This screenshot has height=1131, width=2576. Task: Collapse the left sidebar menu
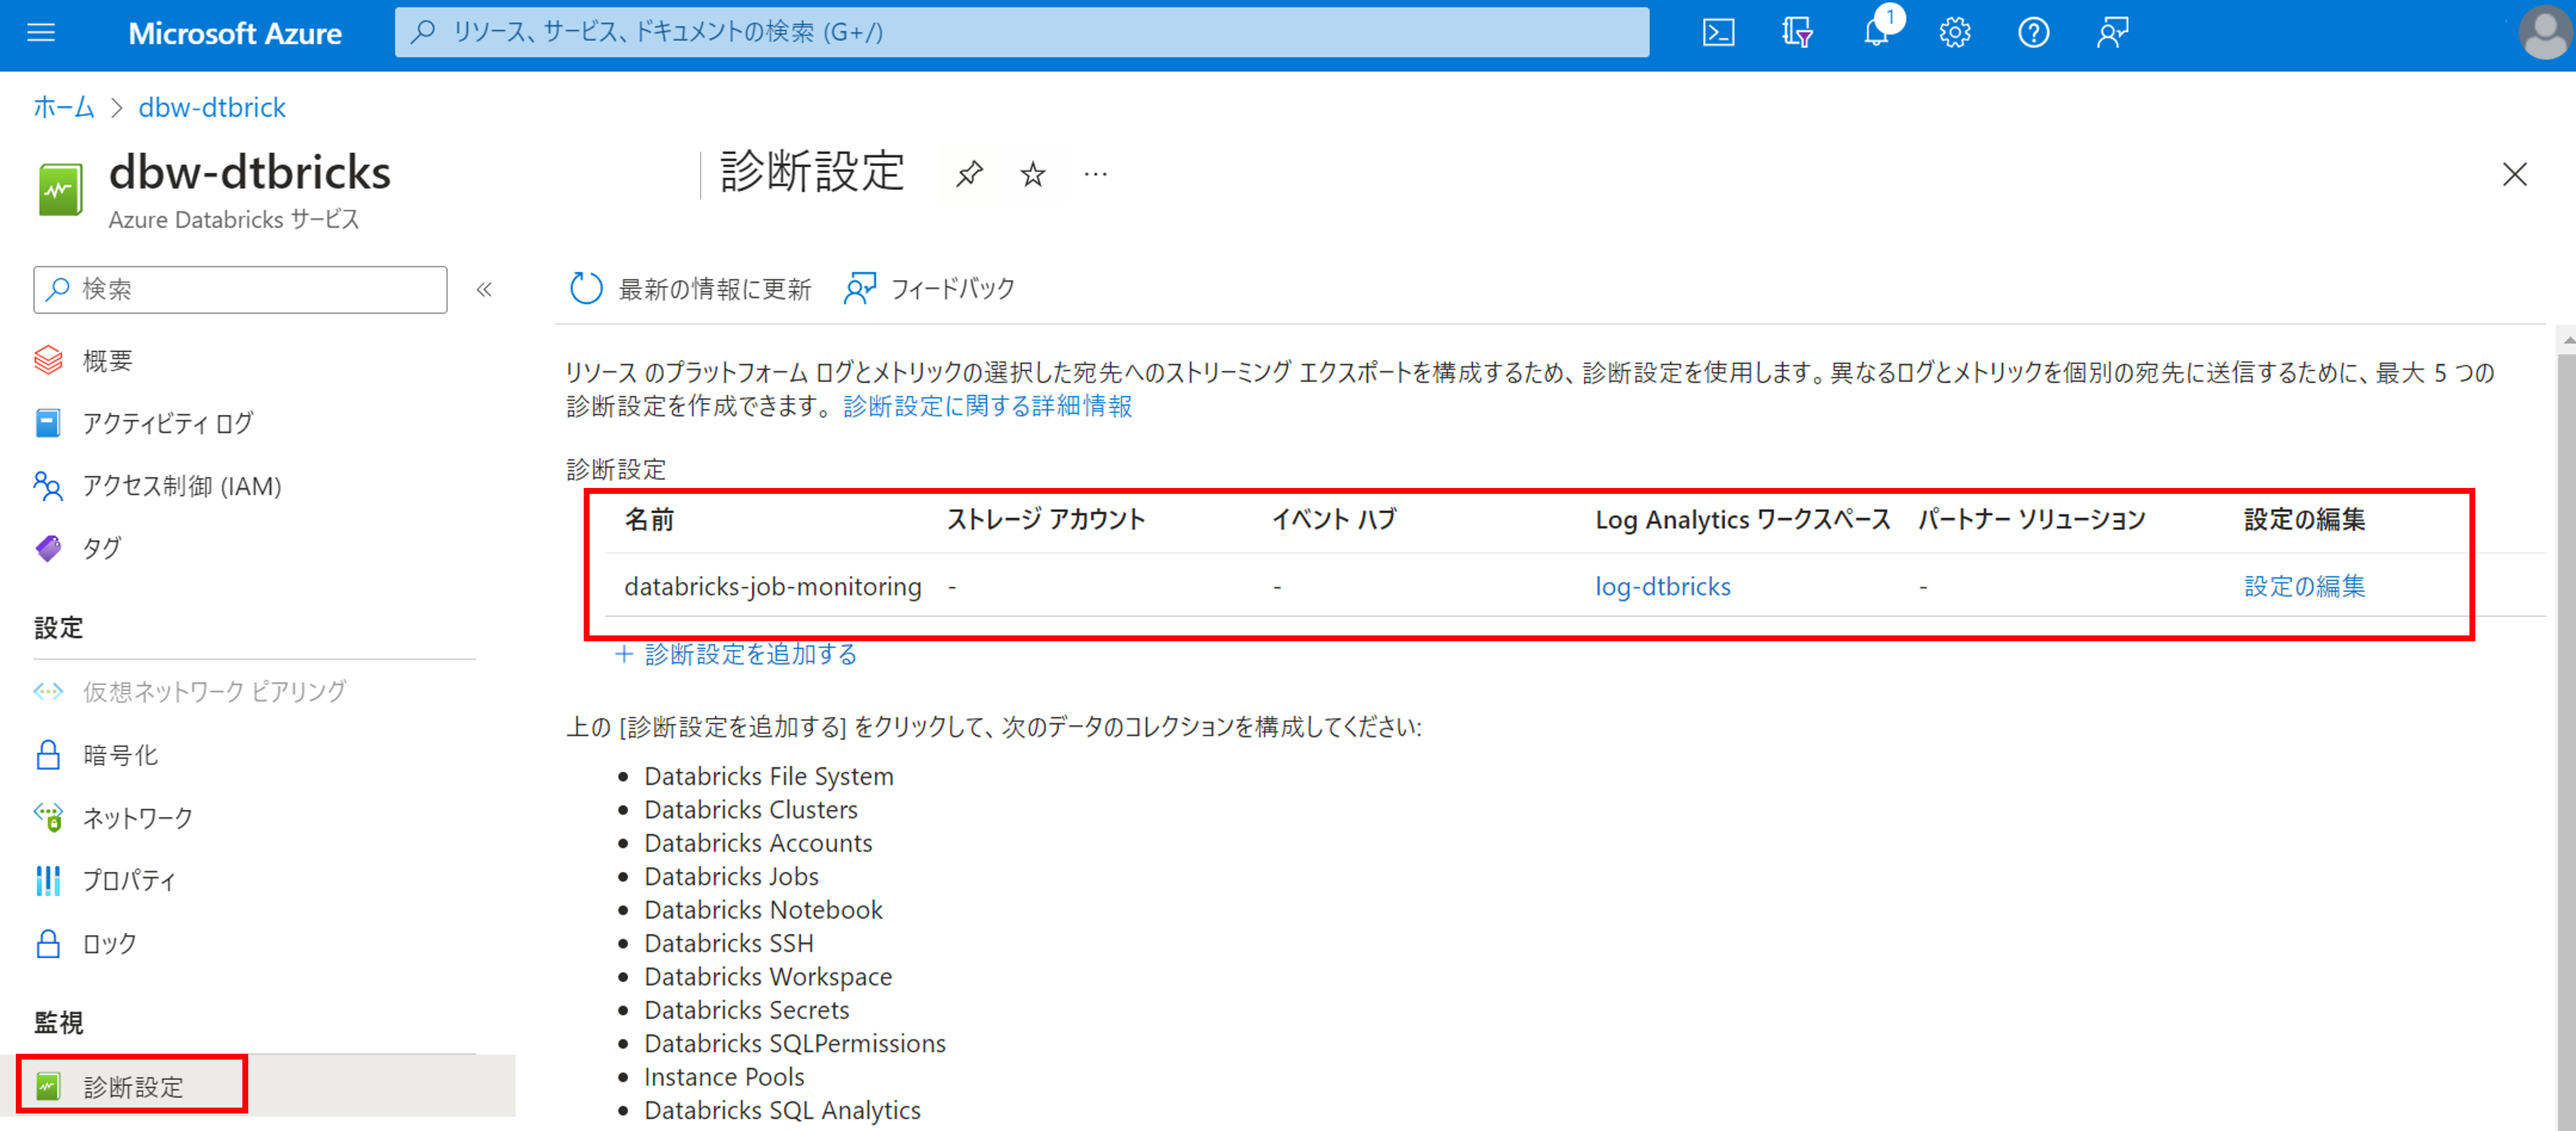[484, 290]
